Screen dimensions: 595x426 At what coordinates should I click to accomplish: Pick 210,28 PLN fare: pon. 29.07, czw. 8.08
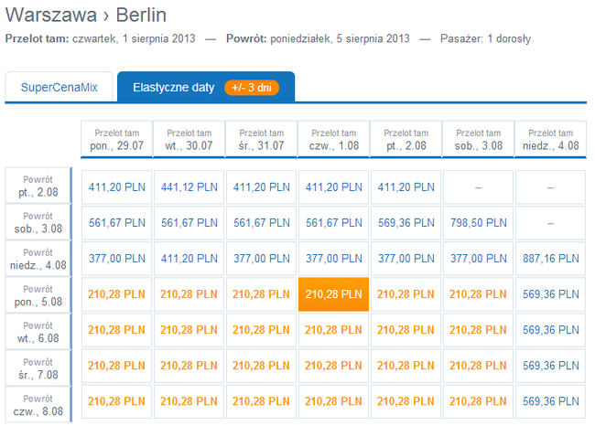[116, 401]
